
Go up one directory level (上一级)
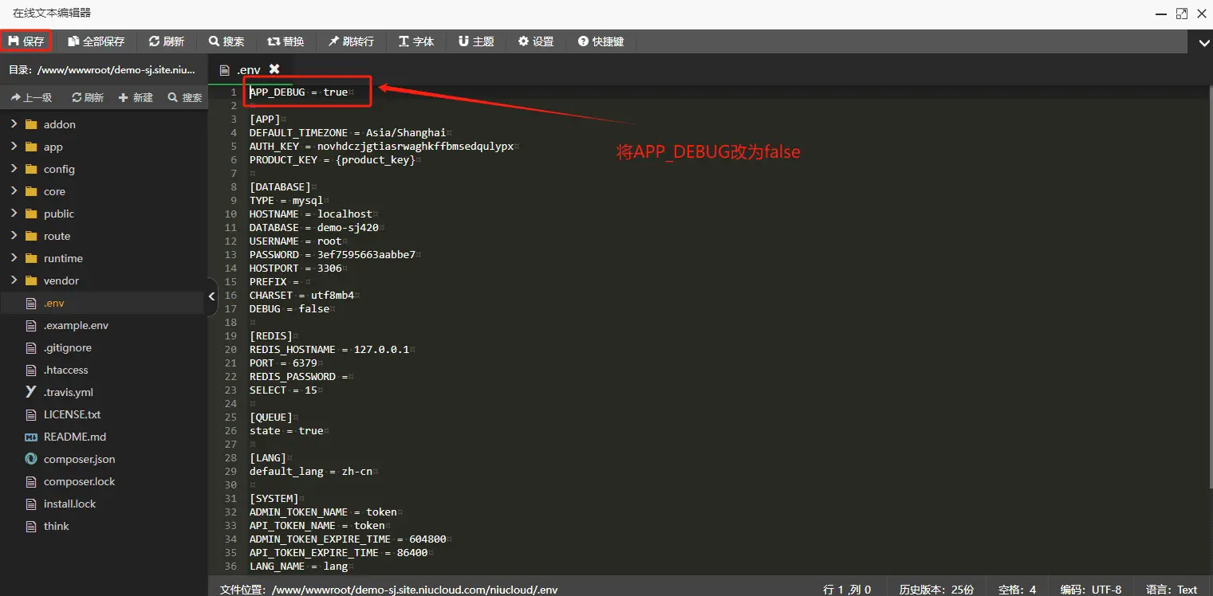31,97
